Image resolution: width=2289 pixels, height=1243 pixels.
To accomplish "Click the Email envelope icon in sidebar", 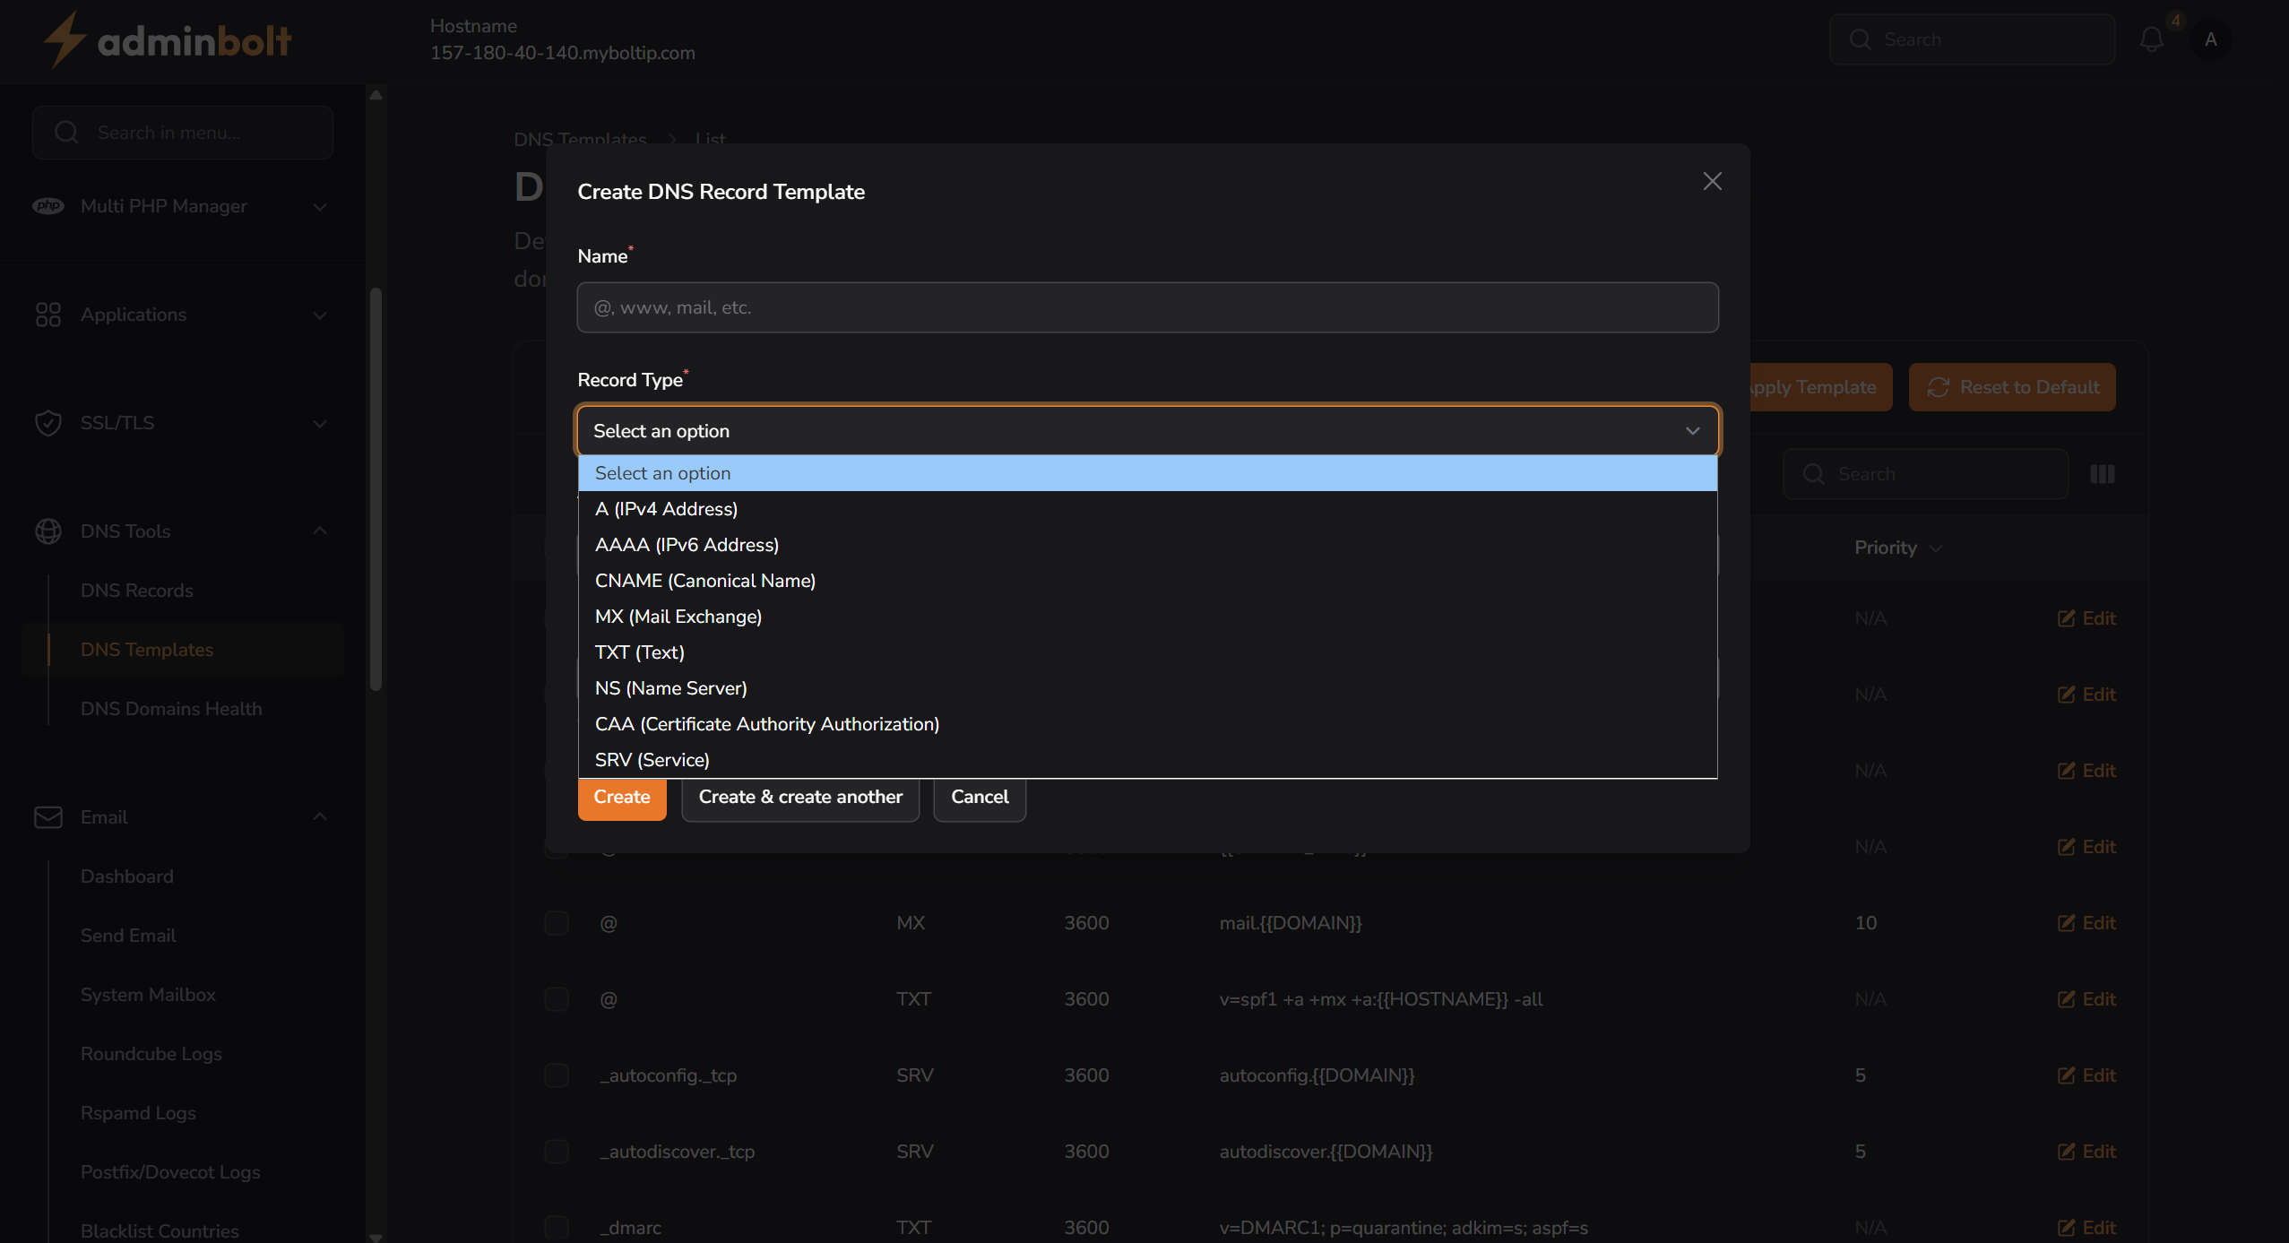I will point(48,816).
